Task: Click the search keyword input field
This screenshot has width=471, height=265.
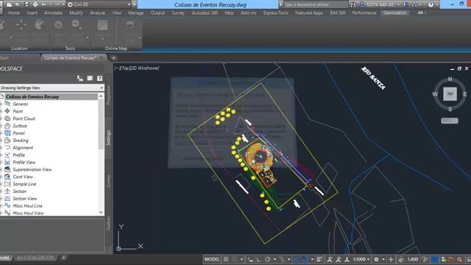Action: point(315,4)
